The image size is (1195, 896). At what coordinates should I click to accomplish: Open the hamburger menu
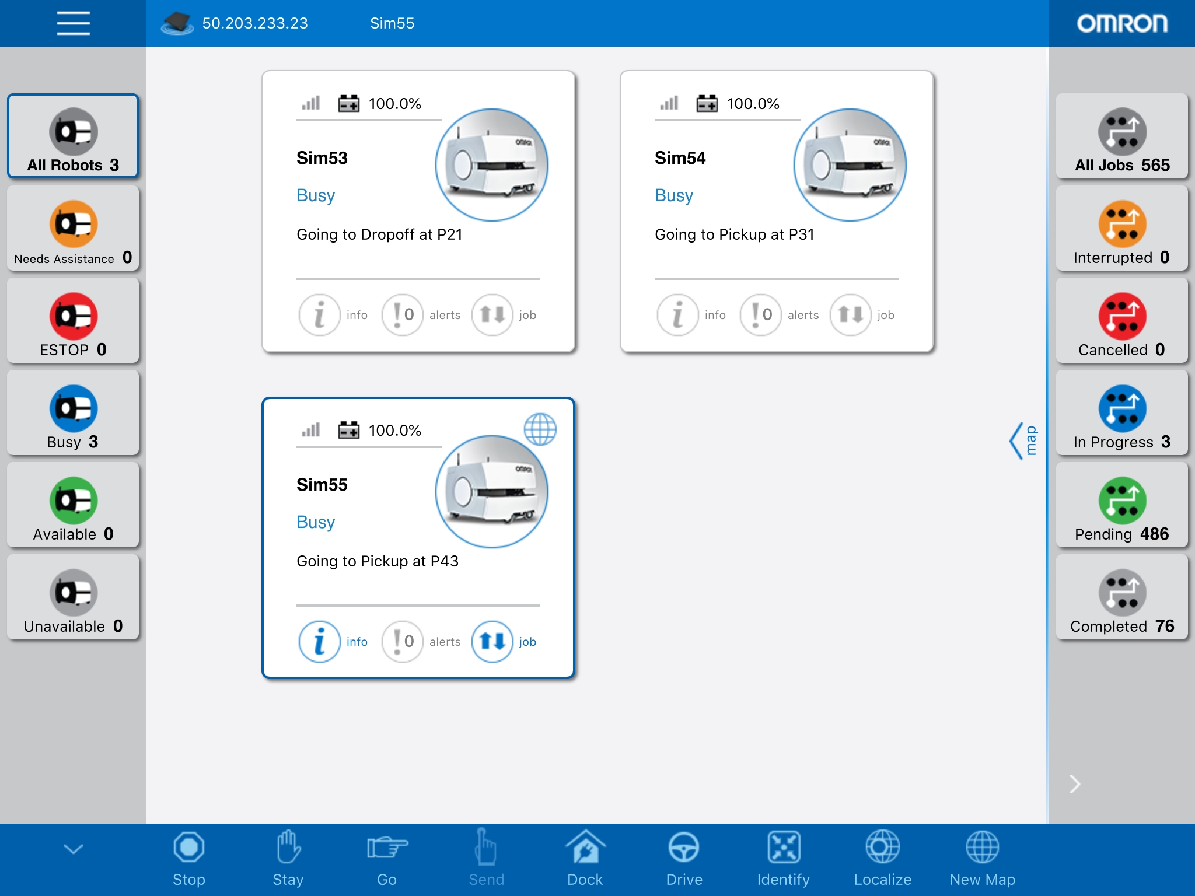73,23
